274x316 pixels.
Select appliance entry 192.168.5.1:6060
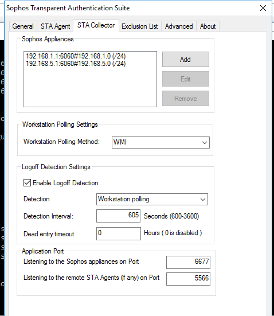pyautogui.click(x=76, y=64)
